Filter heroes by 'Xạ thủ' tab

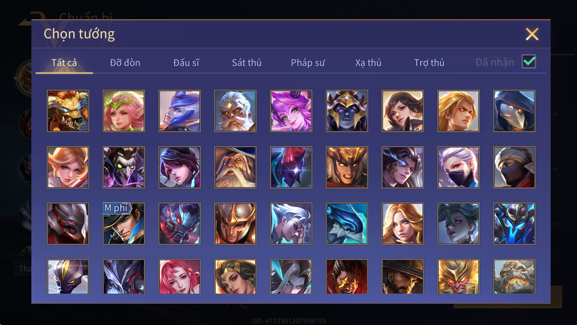click(x=368, y=62)
